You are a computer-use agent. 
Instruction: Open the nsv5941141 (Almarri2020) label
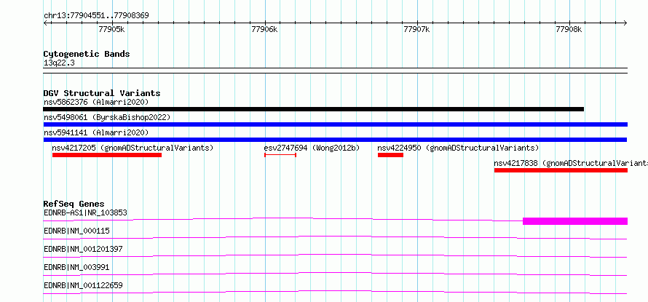click(96, 132)
